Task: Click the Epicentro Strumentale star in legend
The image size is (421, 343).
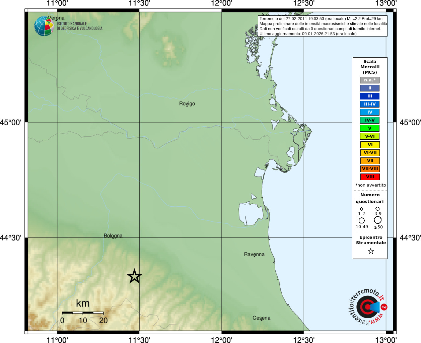Action: 370,251
